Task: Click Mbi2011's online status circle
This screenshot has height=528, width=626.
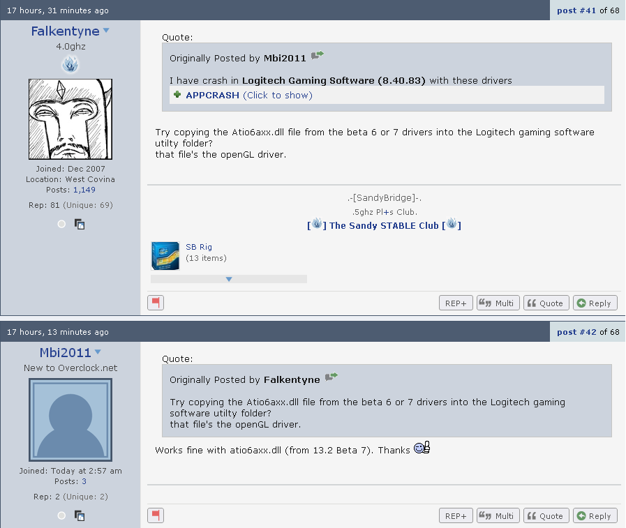Action: pos(61,515)
